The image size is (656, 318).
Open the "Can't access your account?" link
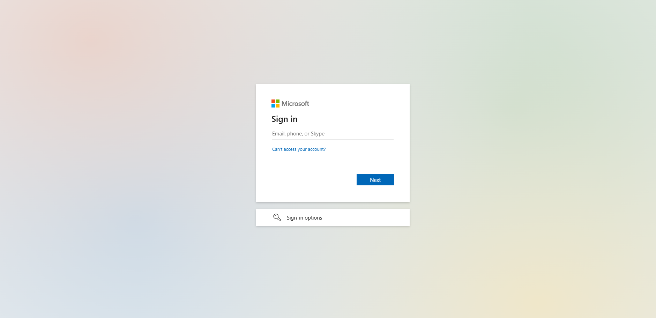click(299, 149)
